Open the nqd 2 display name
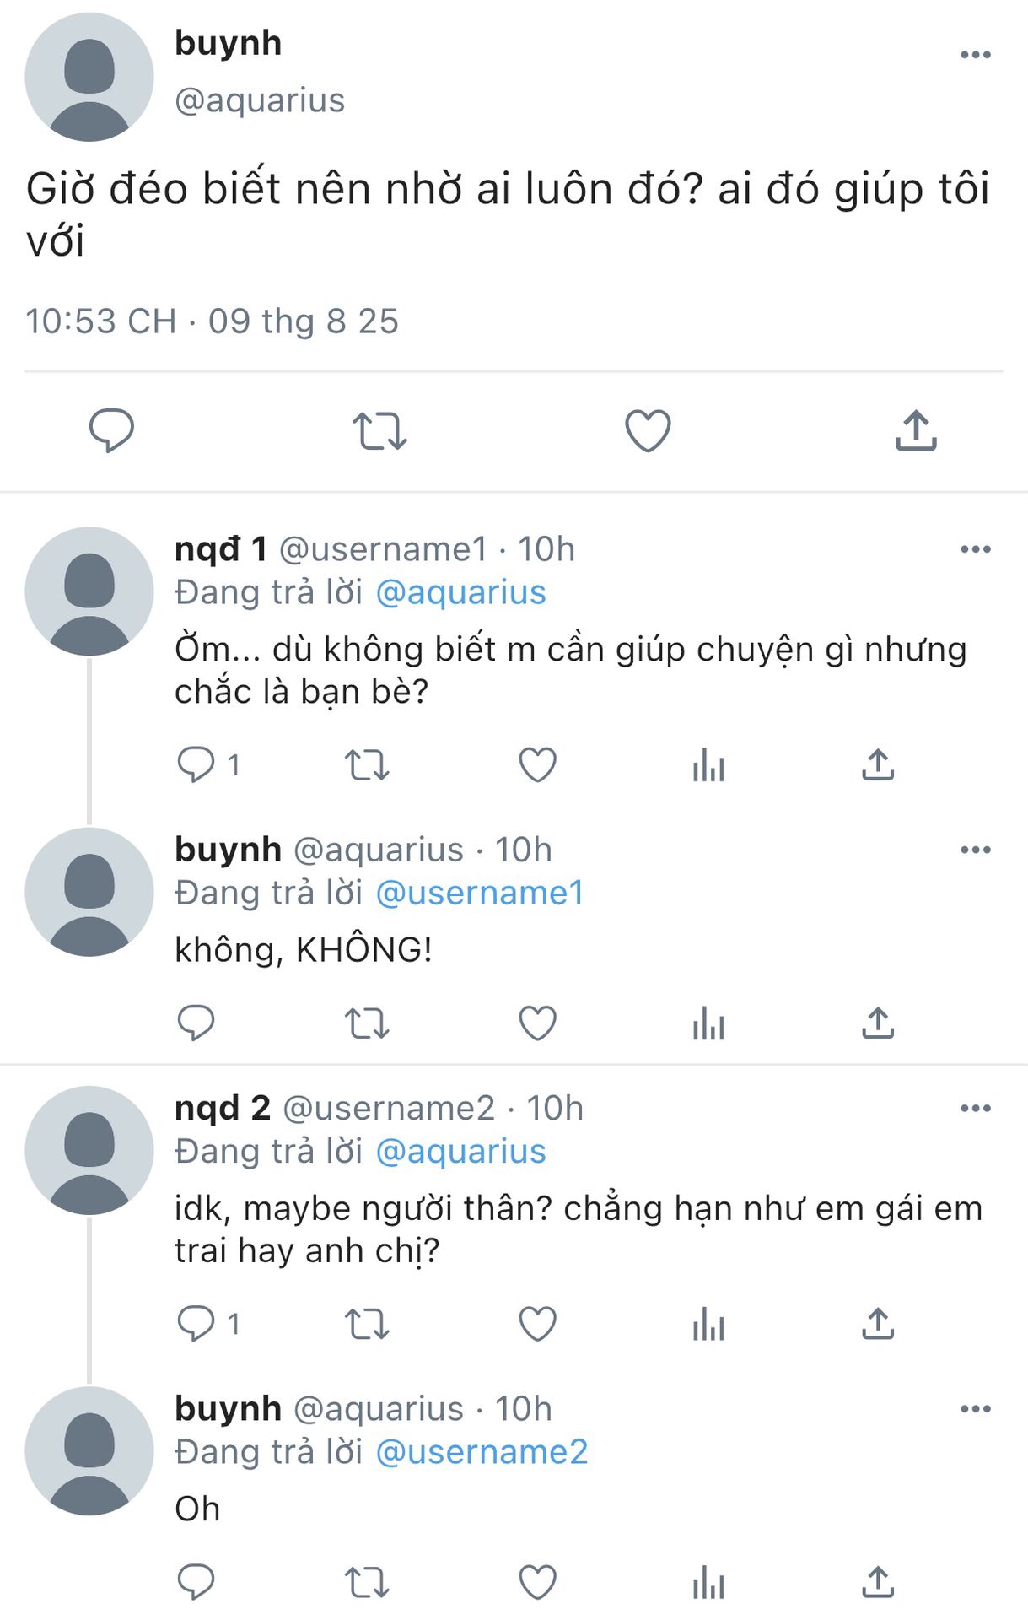 (x=223, y=1108)
